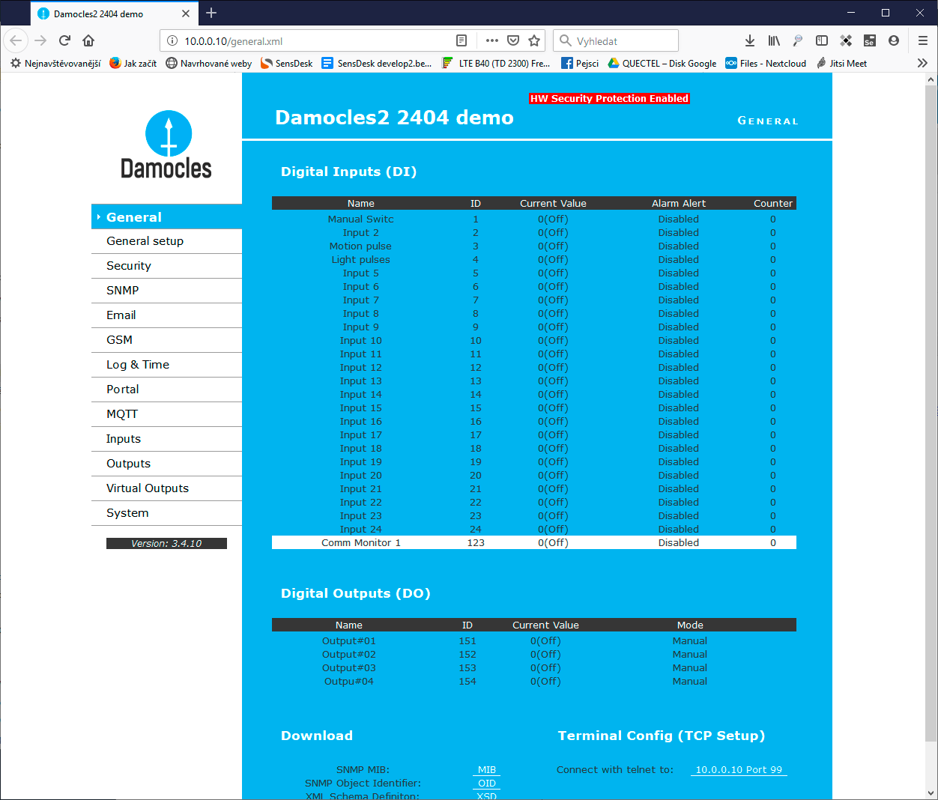This screenshot has width=938, height=800.
Task: Open Navrhované weby bookmark
Action: [x=208, y=63]
